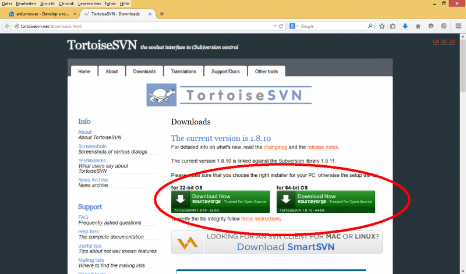Open the Other tools site tab
466x274 pixels.
(266, 71)
